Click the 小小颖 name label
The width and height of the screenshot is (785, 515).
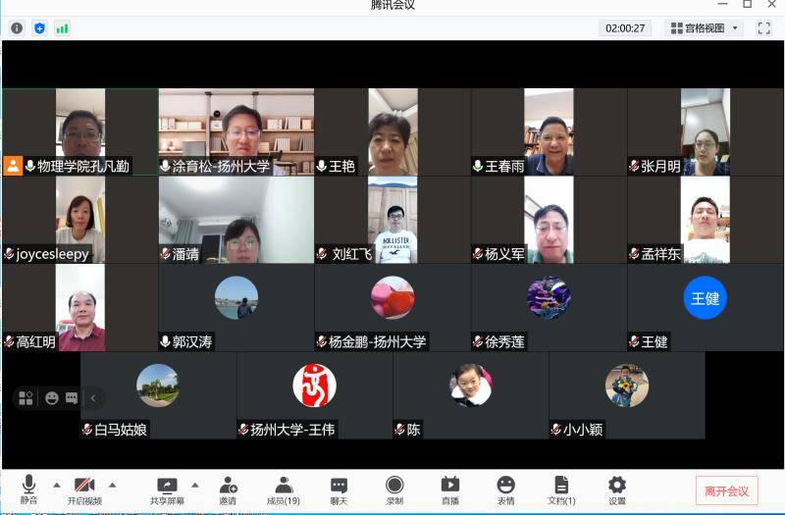point(583,430)
